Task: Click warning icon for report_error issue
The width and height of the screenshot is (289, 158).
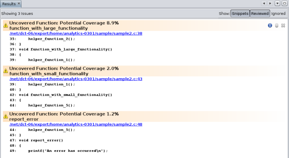Action: click(x=6, y=116)
